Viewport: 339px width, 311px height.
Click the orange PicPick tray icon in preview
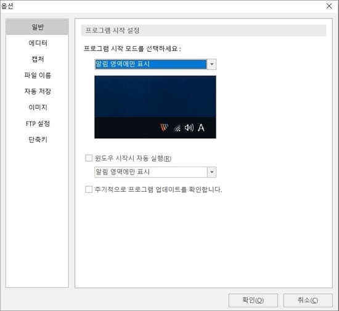tap(164, 128)
